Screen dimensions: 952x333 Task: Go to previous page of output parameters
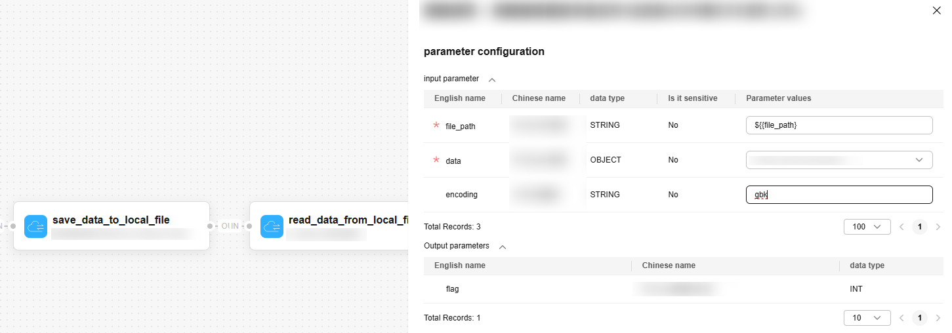coord(901,318)
